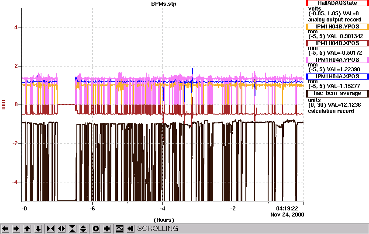The image size is (369, 234).
Task: Click the 04:19:22 timestamp on the axis
Action: [287, 209]
